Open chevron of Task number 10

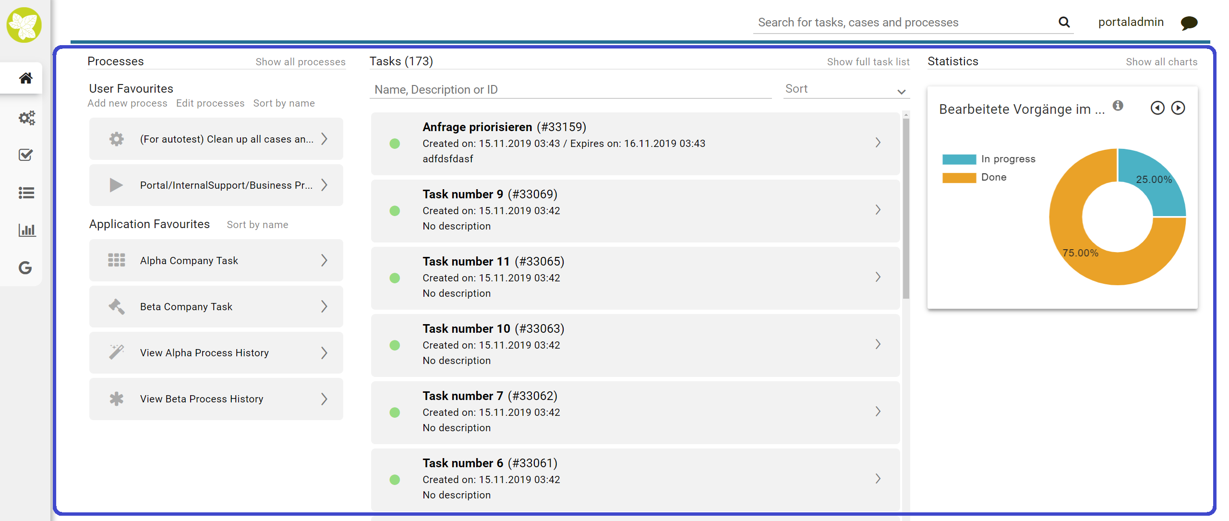point(878,344)
